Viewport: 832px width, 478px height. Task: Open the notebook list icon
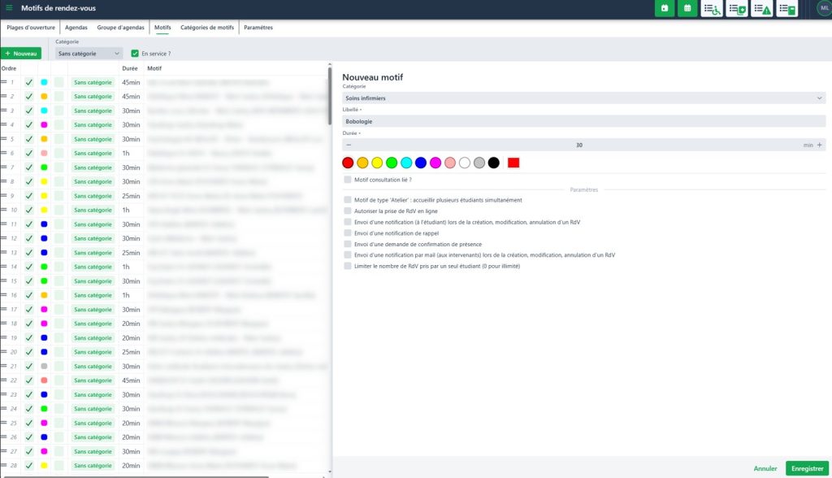coord(786,8)
